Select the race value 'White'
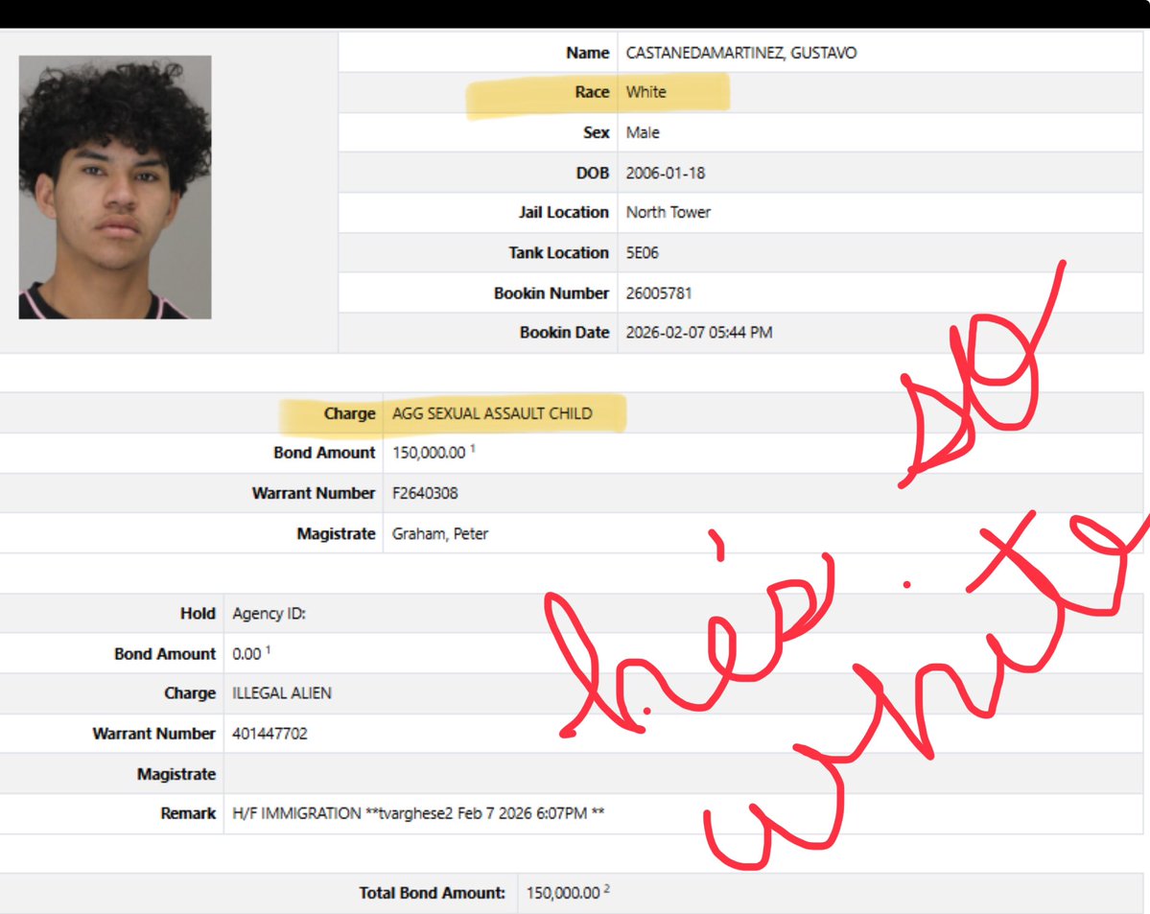1150x914 pixels. tap(646, 92)
